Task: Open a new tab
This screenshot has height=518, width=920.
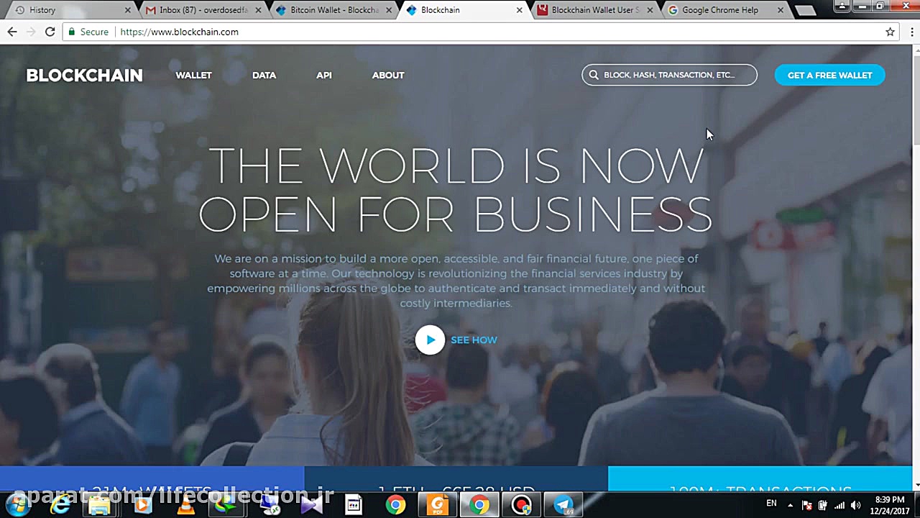Action: [806, 10]
